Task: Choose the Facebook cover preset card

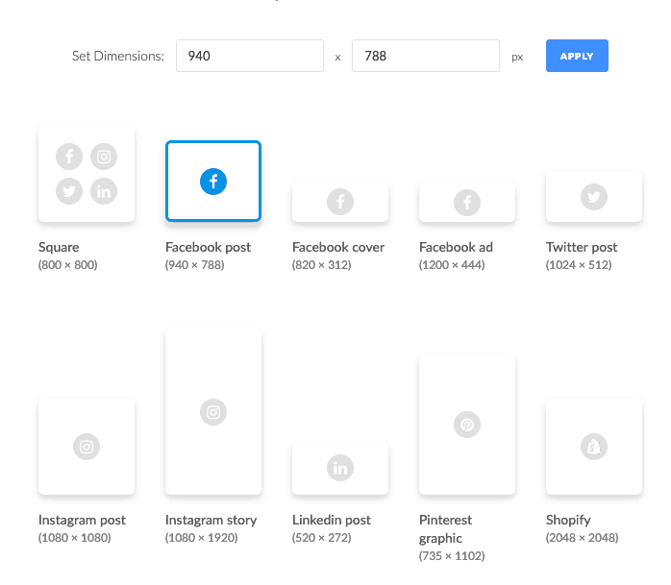Action: tap(340, 202)
